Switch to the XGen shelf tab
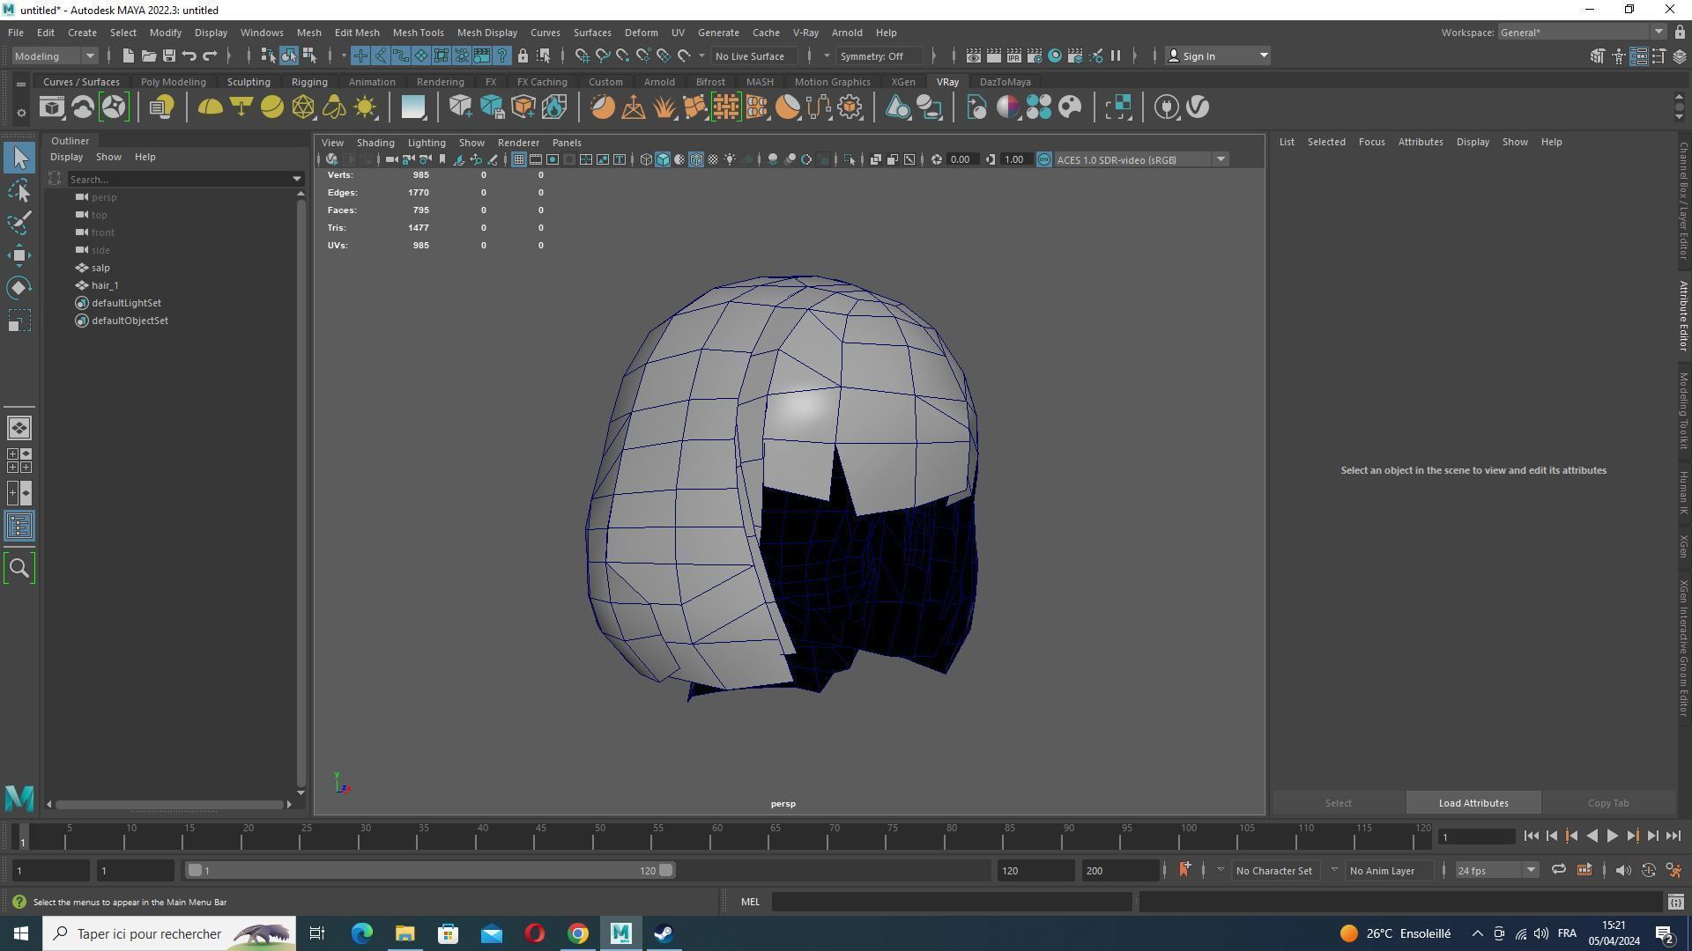Screen dimensions: 1692x951 tap(902, 82)
